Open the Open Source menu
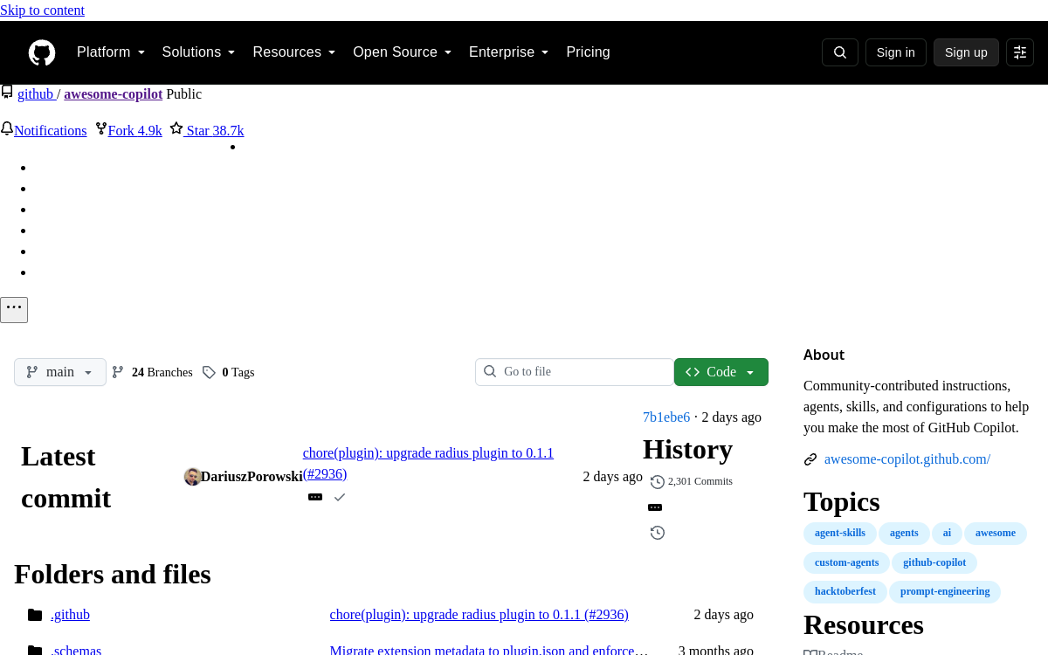The height and width of the screenshot is (655, 1048). tap(403, 52)
